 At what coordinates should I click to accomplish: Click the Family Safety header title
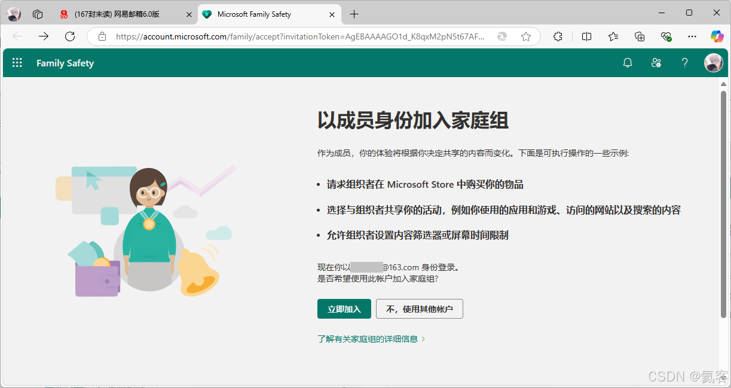65,63
